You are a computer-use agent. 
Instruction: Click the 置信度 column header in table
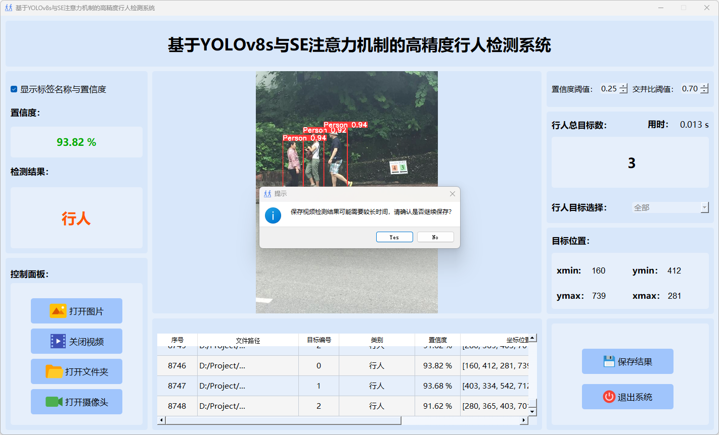click(437, 340)
